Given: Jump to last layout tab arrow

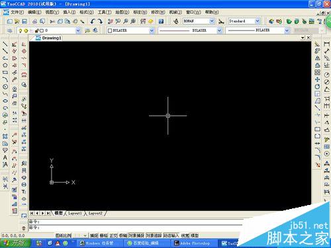Looking at the screenshot, I should pos(48,213).
